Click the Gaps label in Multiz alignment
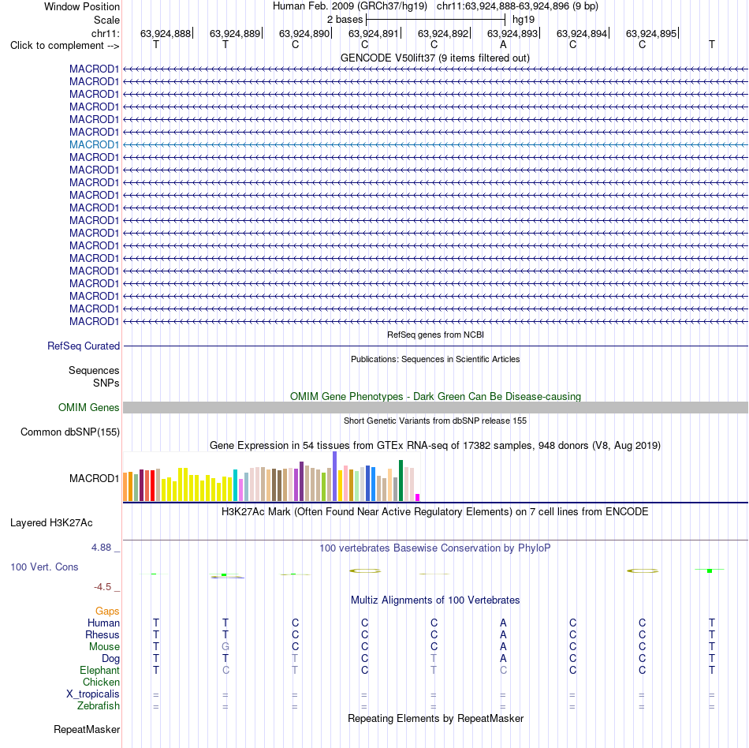Screen dimensions: 749x748 pos(107,611)
